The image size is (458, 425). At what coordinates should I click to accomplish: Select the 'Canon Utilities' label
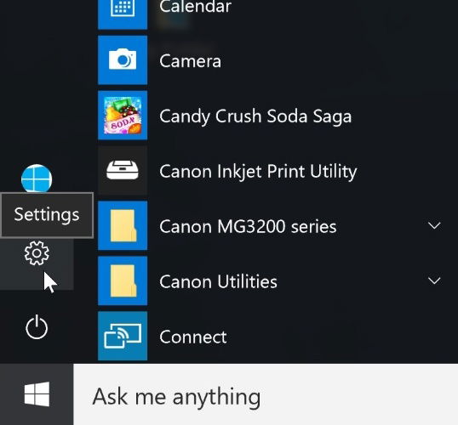tap(218, 282)
